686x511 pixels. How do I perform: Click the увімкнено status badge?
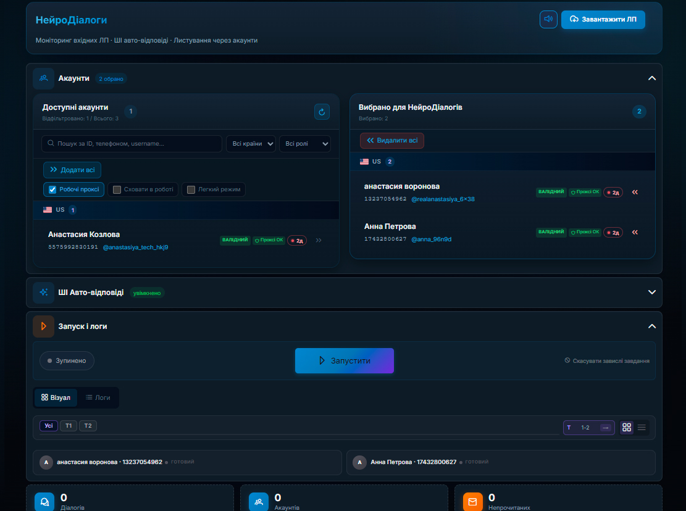point(147,293)
